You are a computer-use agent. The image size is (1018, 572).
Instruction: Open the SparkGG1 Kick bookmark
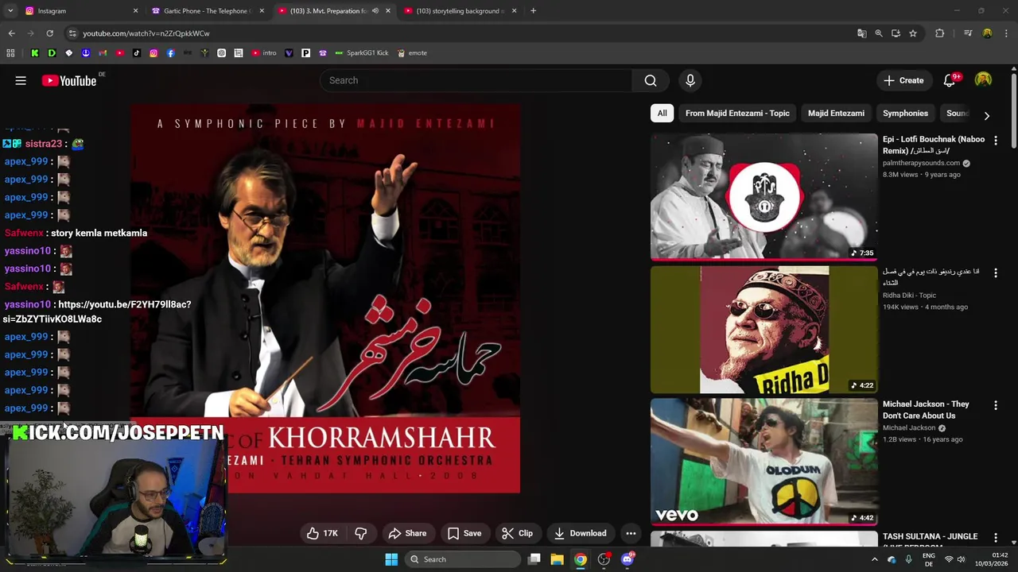pos(362,53)
